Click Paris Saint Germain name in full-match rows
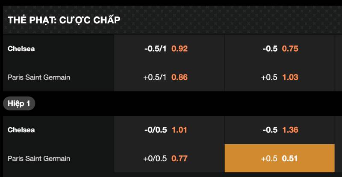Image resolution: width=342 pixels, height=177 pixels. click(39, 77)
